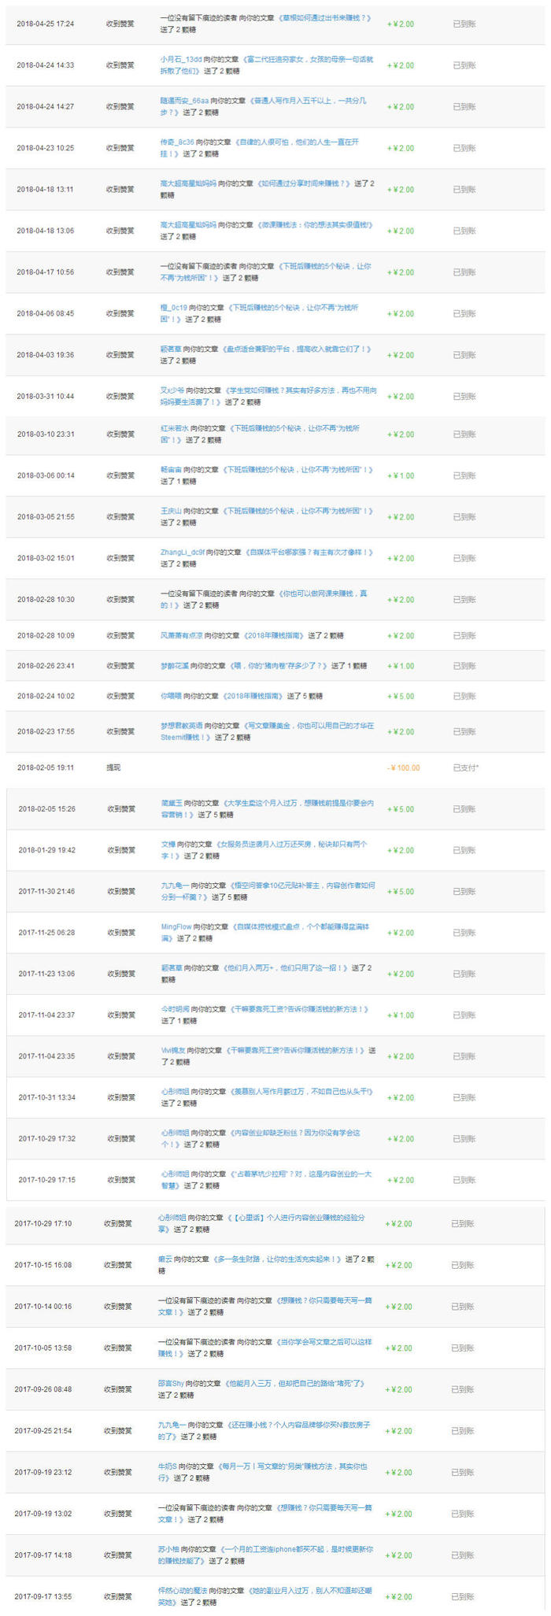Open article 《她的副业月入过万...》

[264, 1595]
